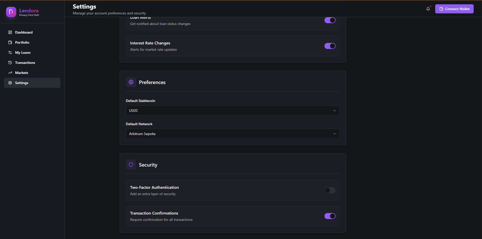
Task: Disable Transaction Confirmations switch
Action: coord(330,216)
